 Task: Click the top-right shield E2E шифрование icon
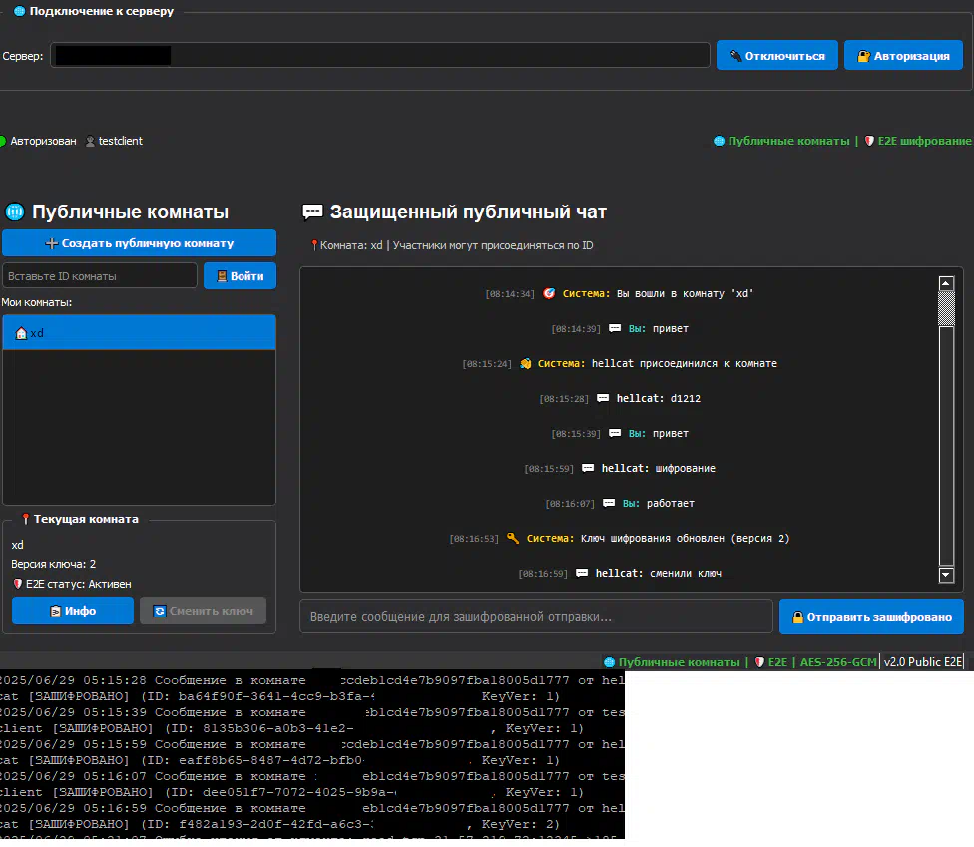(869, 141)
